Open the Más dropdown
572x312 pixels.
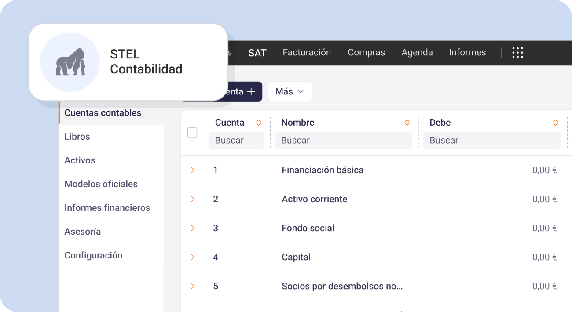tap(290, 91)
